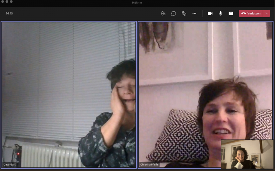The image size is (275, 171).
Task: Share your screen content
Action: click(231, 13)
